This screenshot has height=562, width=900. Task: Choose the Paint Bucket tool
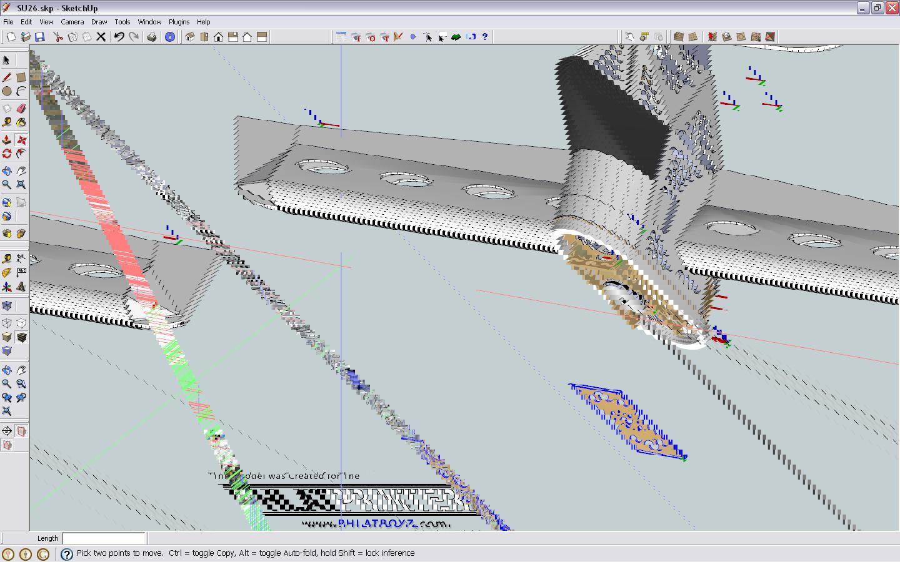click(21, 122)
